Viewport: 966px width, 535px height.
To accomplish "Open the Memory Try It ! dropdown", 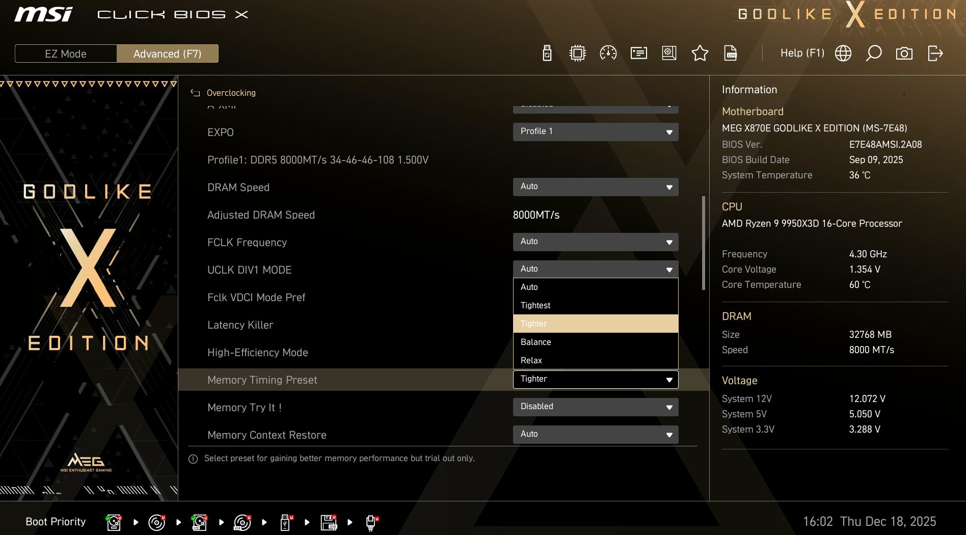I will coord(595,407).
